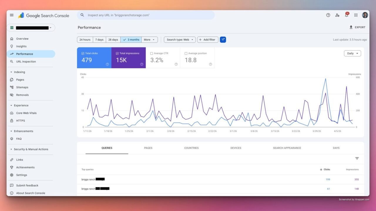376x211 pixels.
Task: Click the query row with 199 clicks
Action: 220,179
